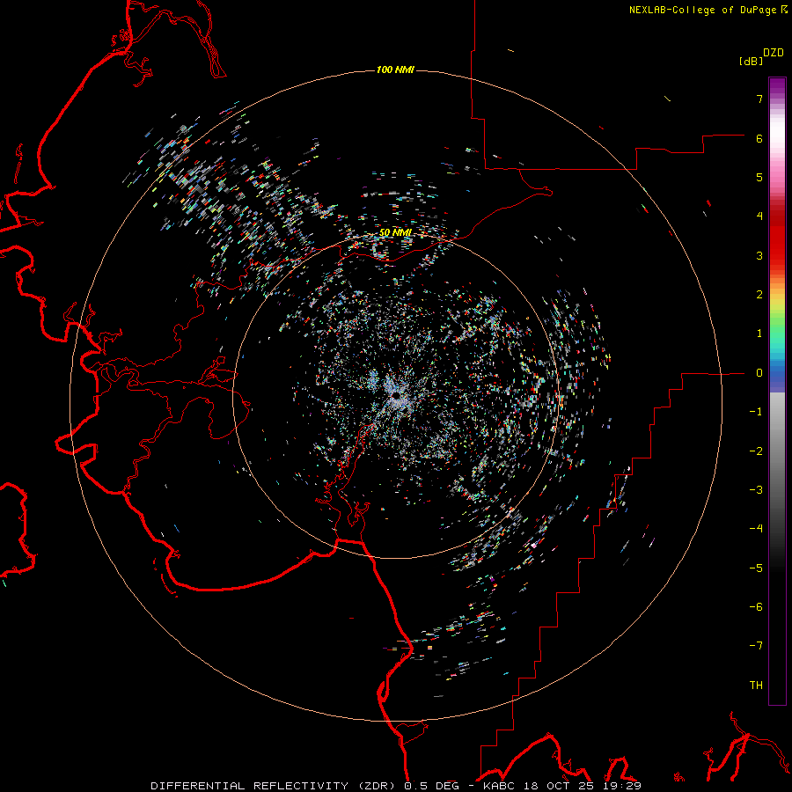Click the -3 dB legend value
This screenshot has height=792, width=792.
click(756, 490)
